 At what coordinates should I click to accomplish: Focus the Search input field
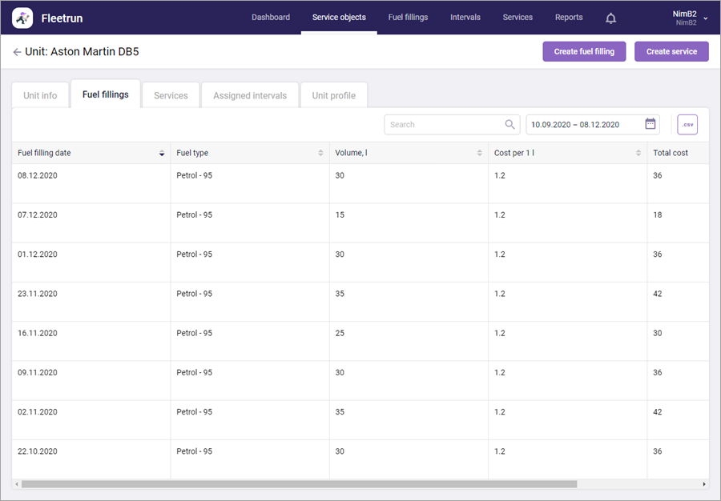tap(445, 125)
